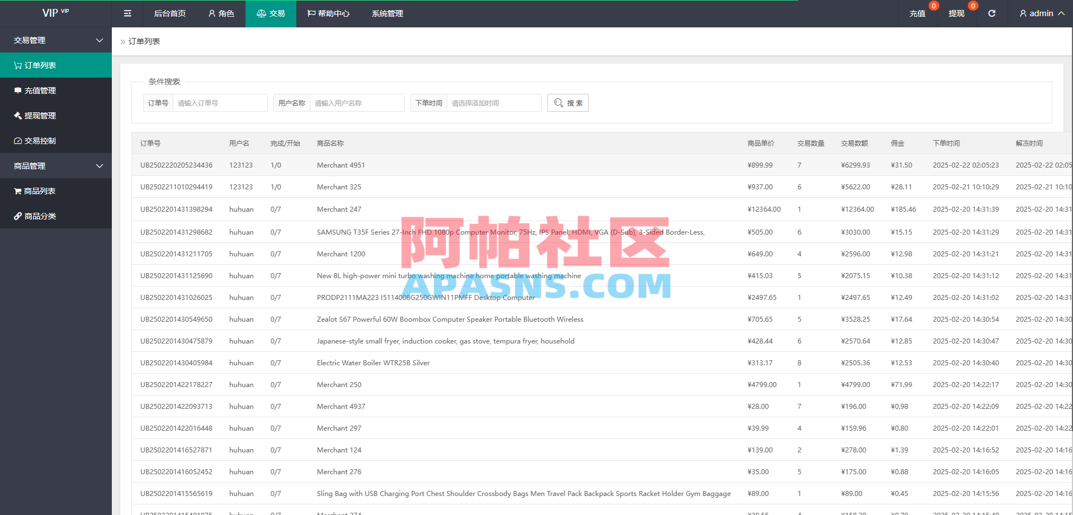Switch to the 系统管理 menu

click(x=387, y=13)
